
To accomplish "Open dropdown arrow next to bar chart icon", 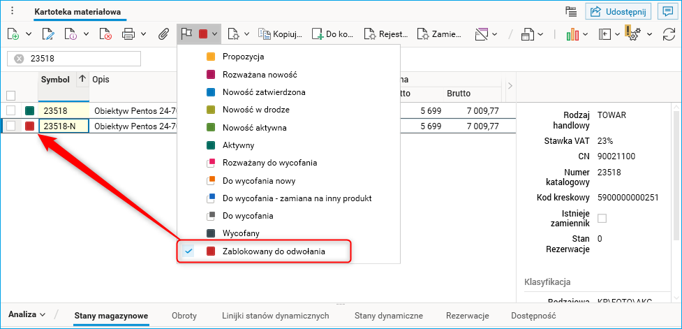I will click(586, 34).
